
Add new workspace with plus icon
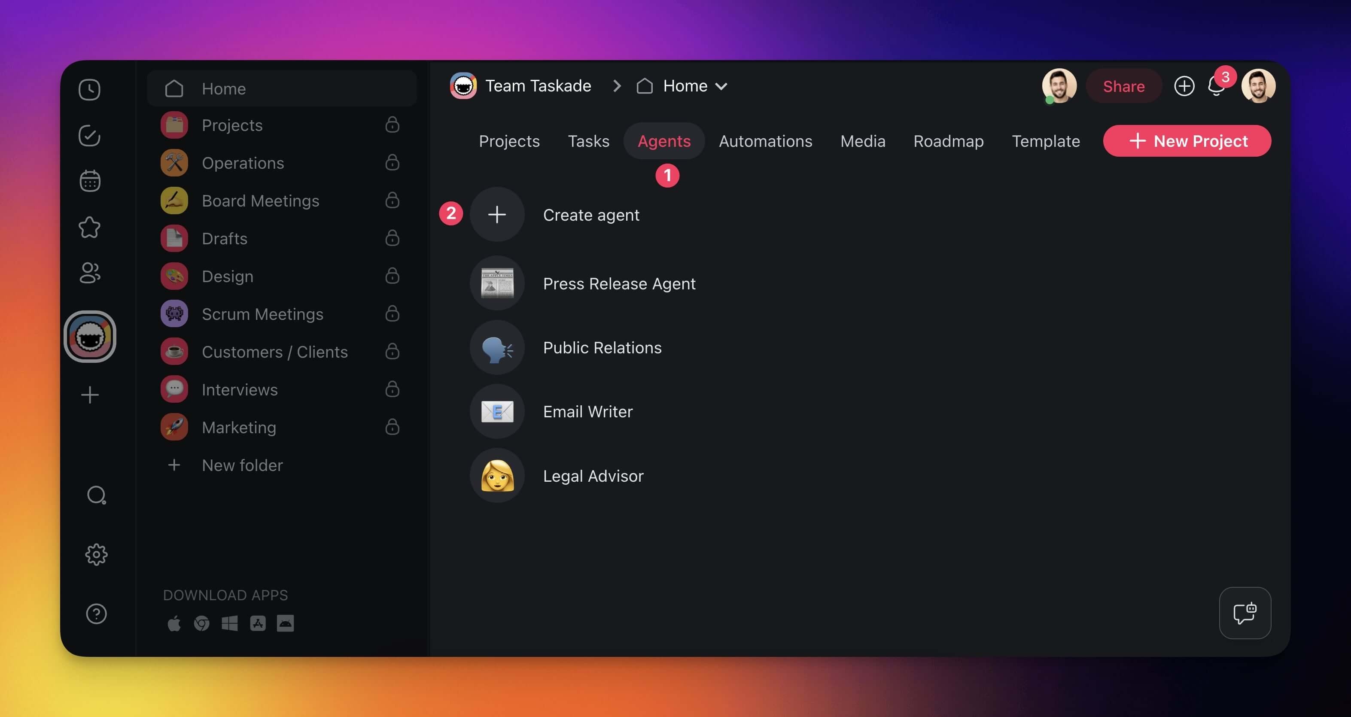(x=90, y=395)
